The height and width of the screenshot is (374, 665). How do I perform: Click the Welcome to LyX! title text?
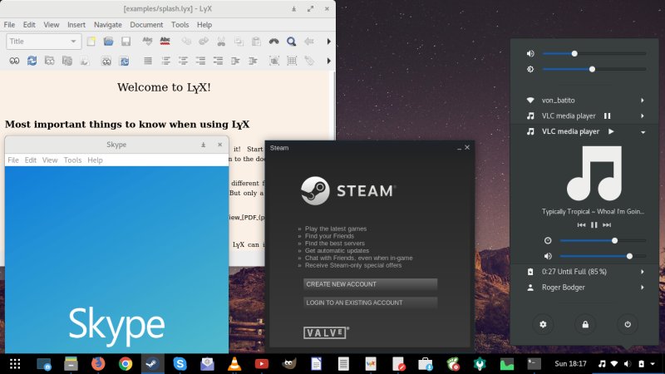[x=164, y=87]
